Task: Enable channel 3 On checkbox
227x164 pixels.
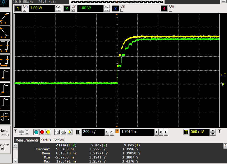Action: pos(122,10)
